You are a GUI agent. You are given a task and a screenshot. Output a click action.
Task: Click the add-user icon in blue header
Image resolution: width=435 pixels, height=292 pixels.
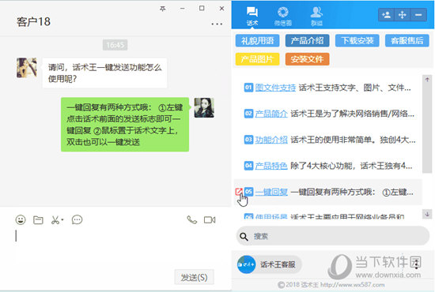click(386, 14)
